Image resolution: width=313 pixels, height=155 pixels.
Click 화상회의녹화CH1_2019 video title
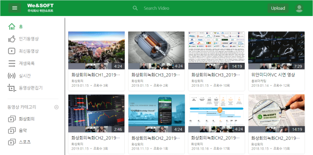click(96, 75)
